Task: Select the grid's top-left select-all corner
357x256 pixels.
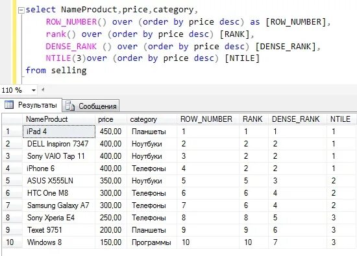Action: tap(12, 119)
